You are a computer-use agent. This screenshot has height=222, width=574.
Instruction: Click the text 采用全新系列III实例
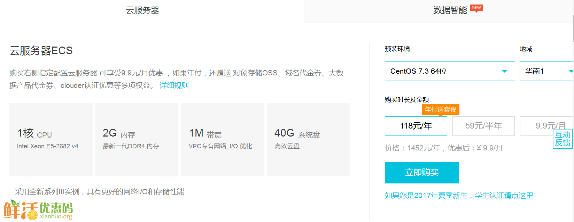pyautogui.click(x=47, y=192)
